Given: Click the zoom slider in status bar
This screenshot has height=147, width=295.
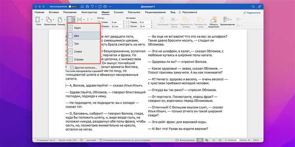Looking at the screenshot, I should [238, 140].
